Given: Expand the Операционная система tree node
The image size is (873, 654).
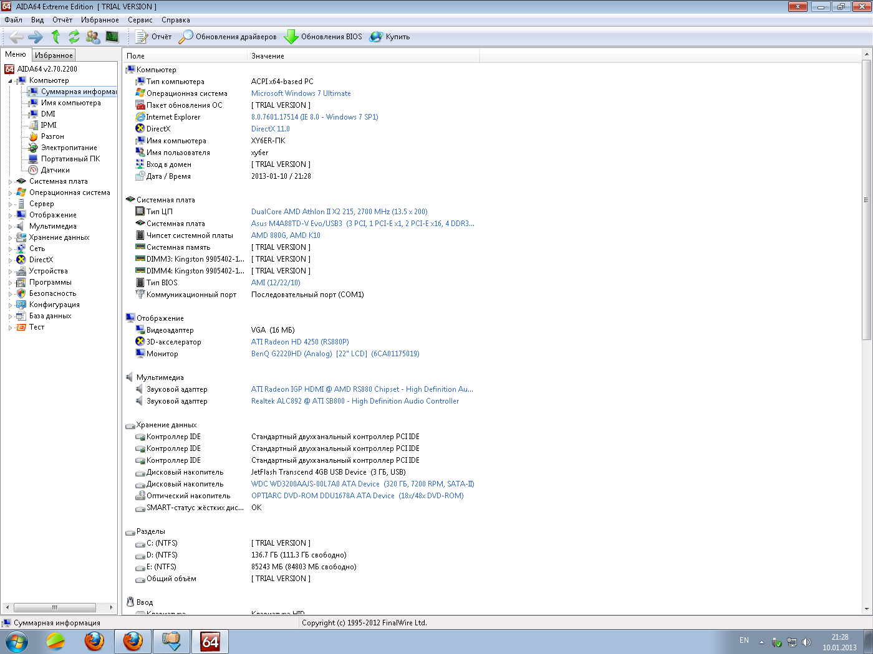Looking at the screenshot, I should tap(10, 193).
